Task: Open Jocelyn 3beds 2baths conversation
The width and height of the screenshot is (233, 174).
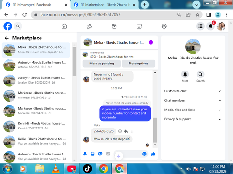Action: (x=36, y=80)
